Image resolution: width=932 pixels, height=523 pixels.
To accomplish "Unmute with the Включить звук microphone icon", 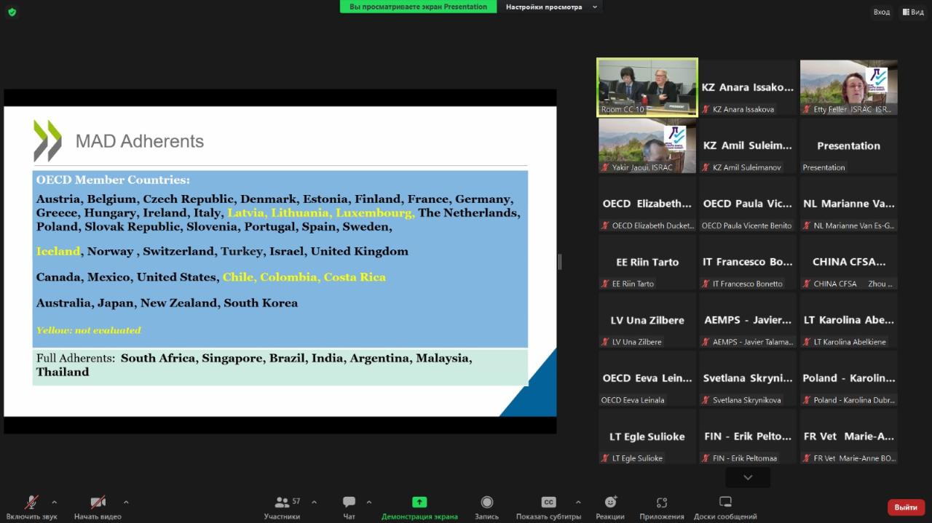I will click(x=31, y=502).
